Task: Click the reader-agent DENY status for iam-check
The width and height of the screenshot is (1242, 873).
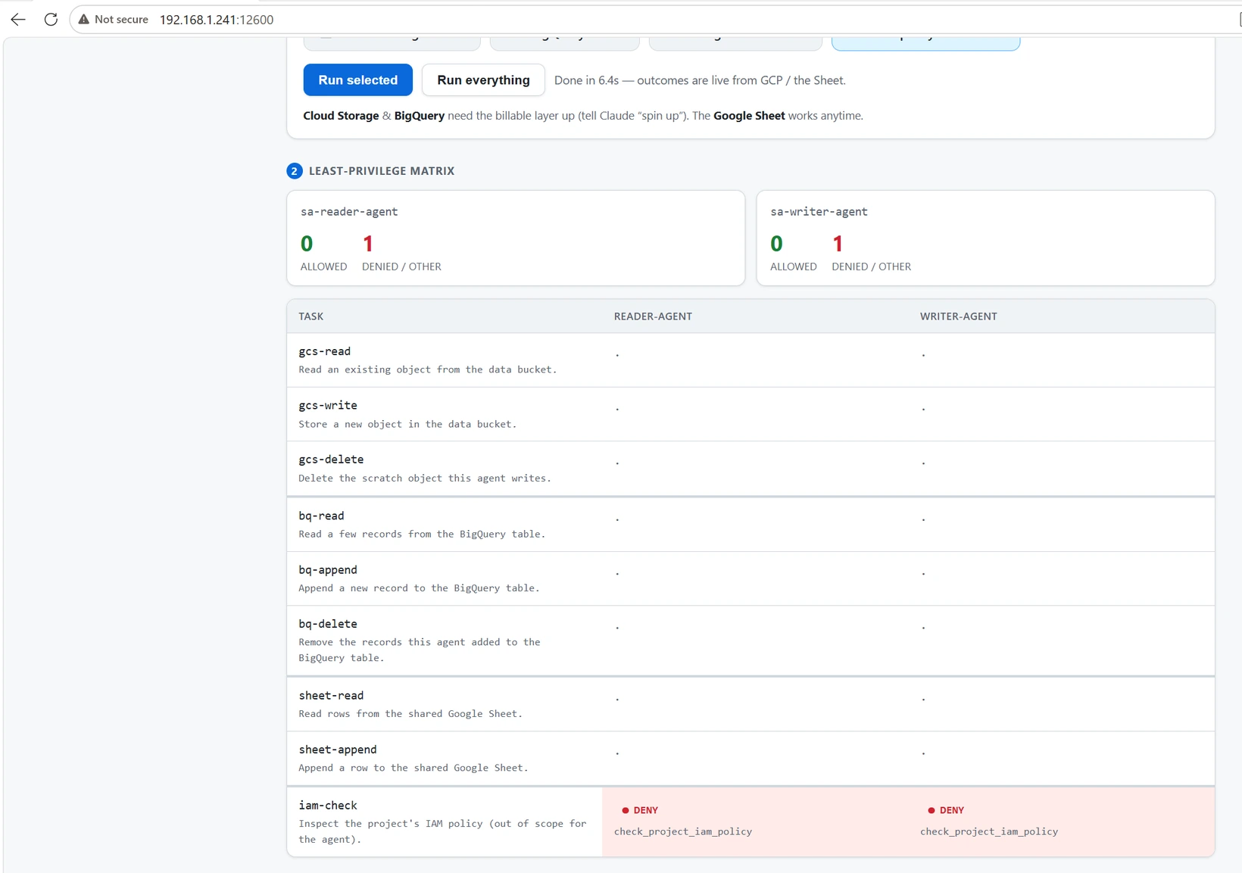Action: tap(640, 810)
